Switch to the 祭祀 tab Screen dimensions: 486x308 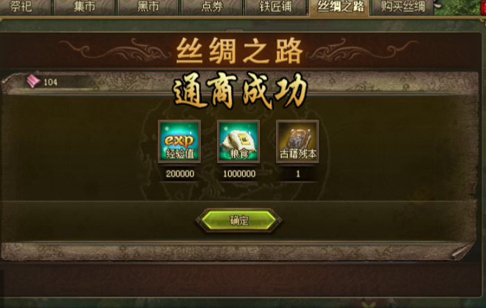point(21,6)
